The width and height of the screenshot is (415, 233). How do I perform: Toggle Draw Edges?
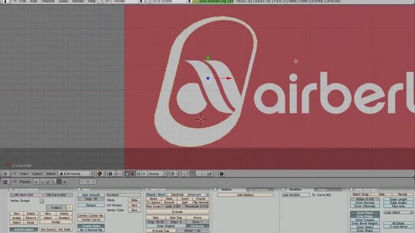(x=365, y=216)
